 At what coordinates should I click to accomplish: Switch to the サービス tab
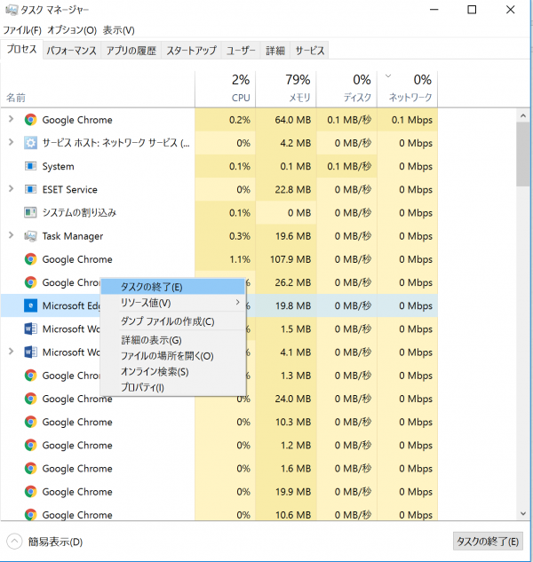(x=310, y=51)
